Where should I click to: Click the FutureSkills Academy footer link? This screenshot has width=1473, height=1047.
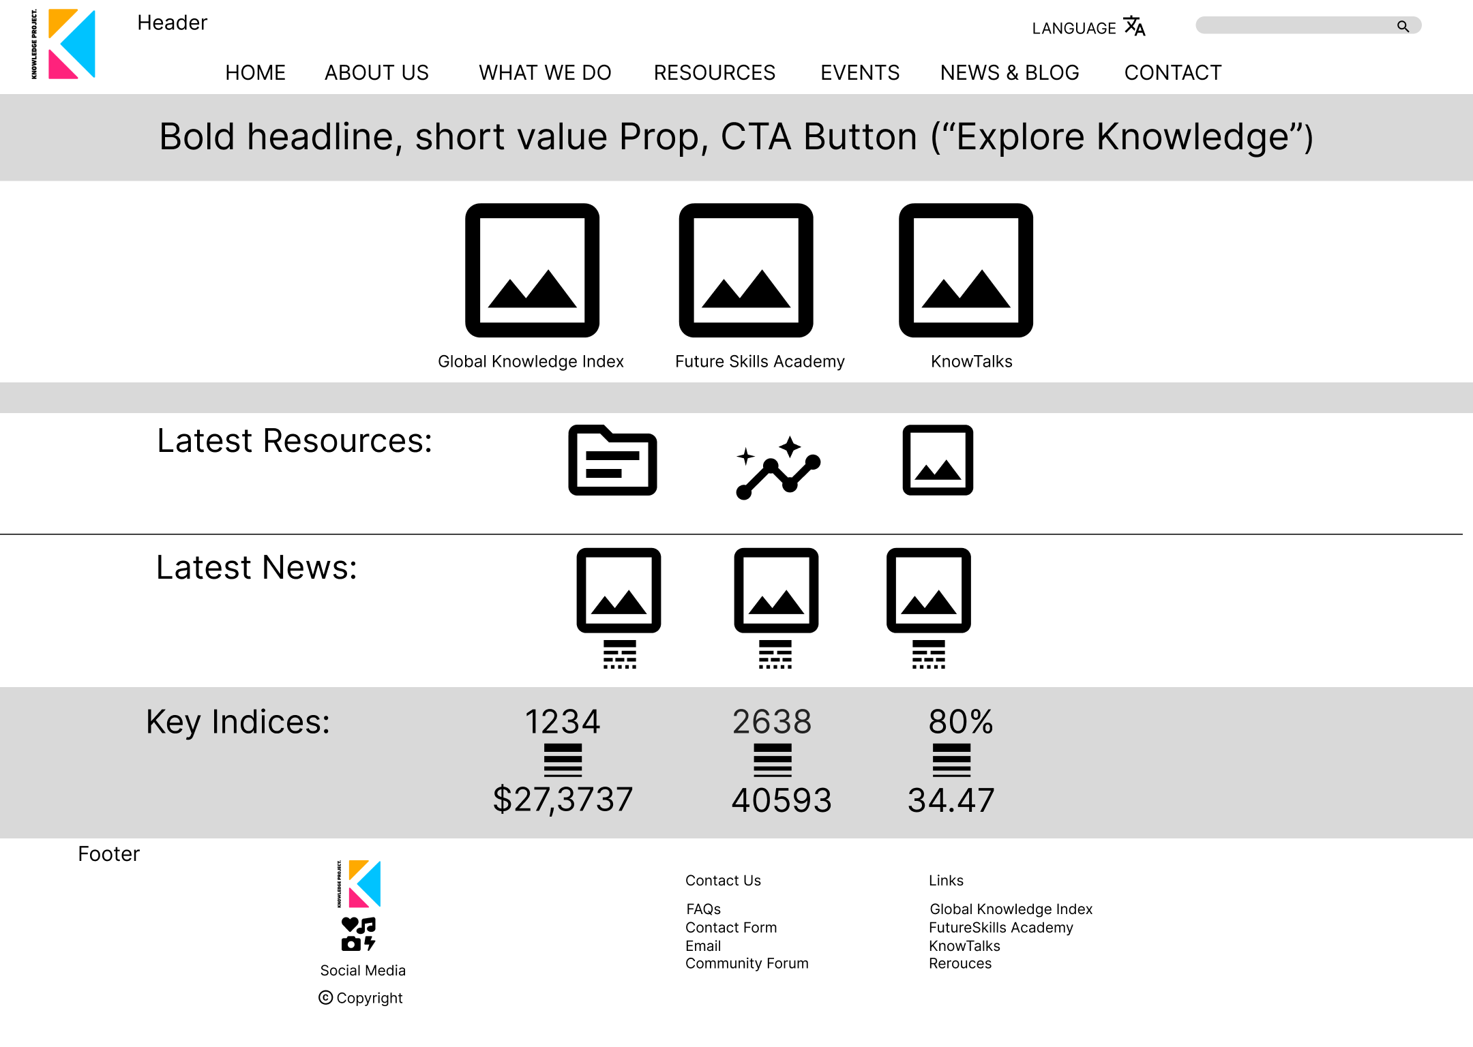click(1000, 928)
